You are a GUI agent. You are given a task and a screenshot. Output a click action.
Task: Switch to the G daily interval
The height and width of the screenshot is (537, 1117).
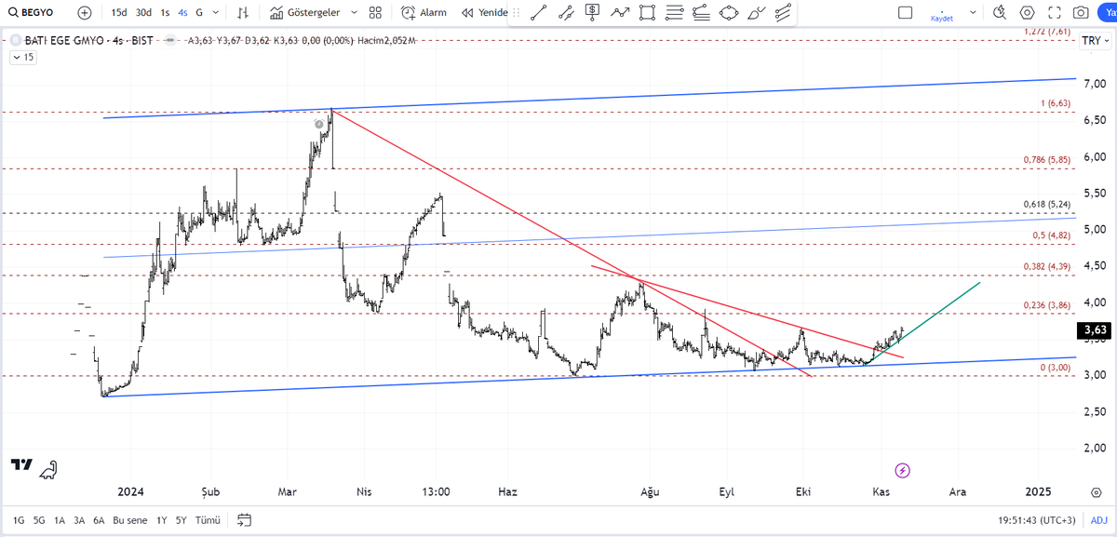pyautogui.click(x=199, y=13)
